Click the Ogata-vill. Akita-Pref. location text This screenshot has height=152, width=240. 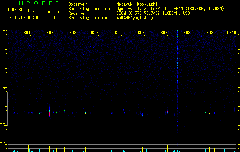(x=170, y=9)
